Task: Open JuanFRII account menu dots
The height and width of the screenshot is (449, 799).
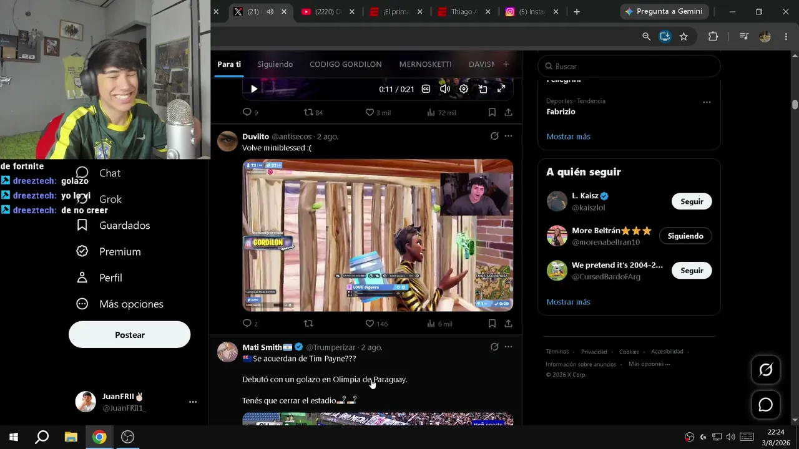Action: coord(193,402)
